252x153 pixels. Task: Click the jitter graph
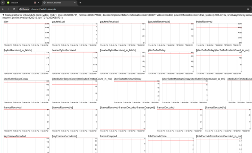[27, 33]
